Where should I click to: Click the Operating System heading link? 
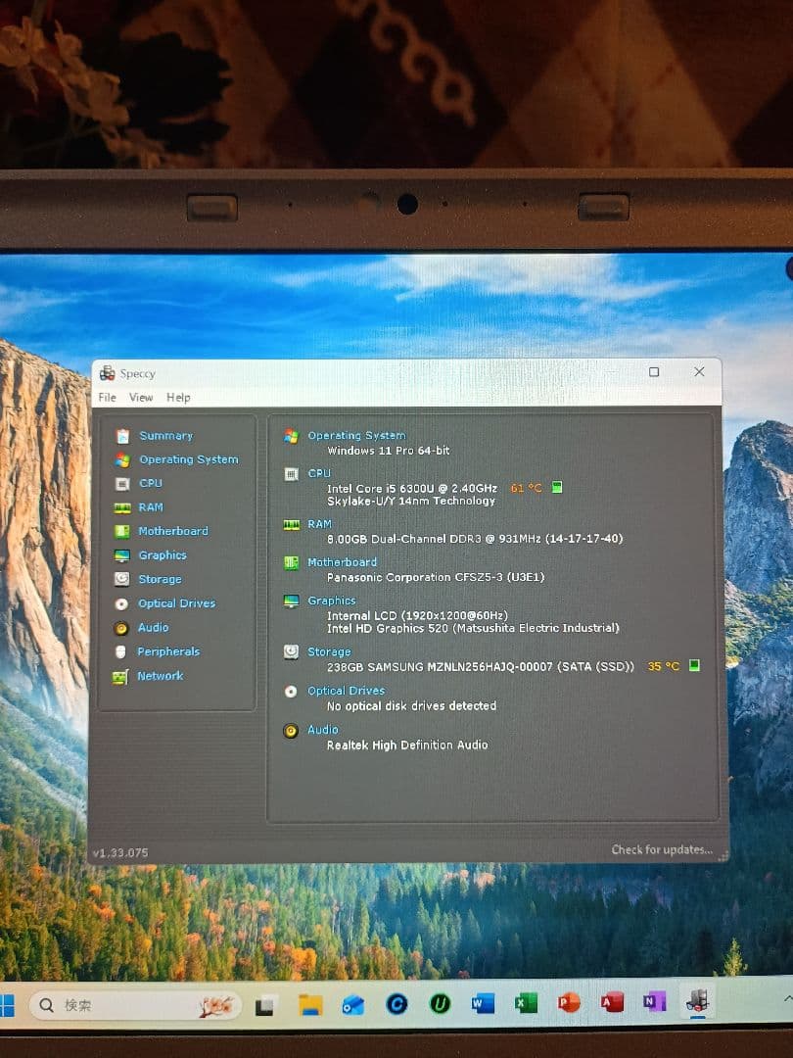tap(356, 436)
